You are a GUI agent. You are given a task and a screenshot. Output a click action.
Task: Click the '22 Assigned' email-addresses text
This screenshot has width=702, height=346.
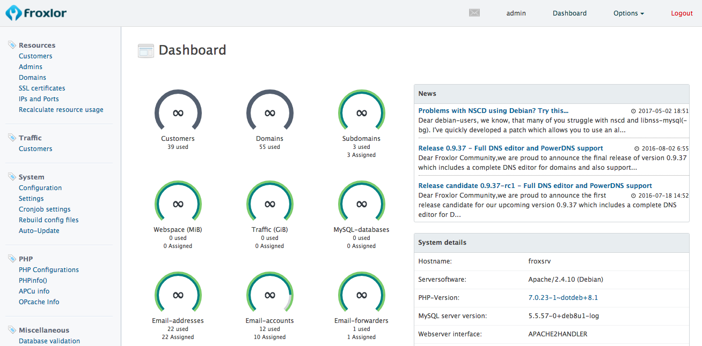coord(178,337)
